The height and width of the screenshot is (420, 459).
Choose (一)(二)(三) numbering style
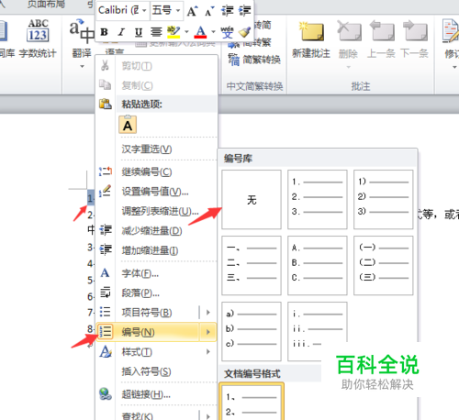(384, 265)
